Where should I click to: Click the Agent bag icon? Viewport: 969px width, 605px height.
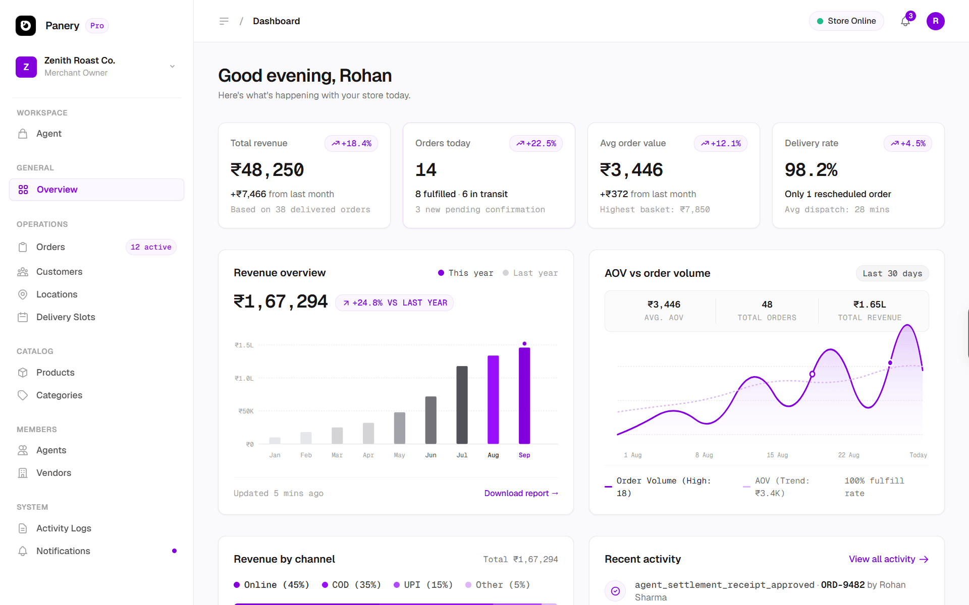tap(23, 134)
